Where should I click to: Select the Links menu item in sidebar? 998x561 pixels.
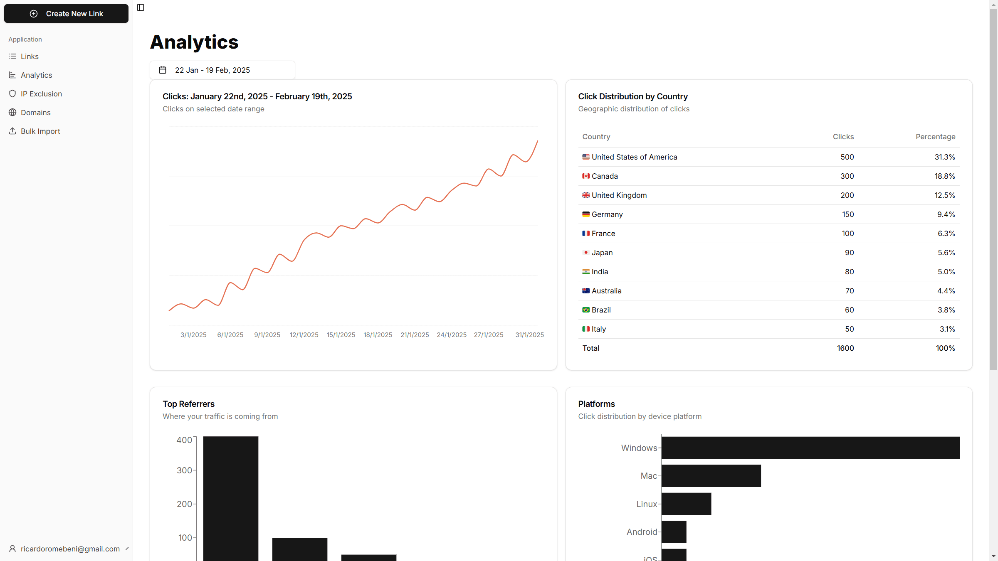tap(30, 56)
